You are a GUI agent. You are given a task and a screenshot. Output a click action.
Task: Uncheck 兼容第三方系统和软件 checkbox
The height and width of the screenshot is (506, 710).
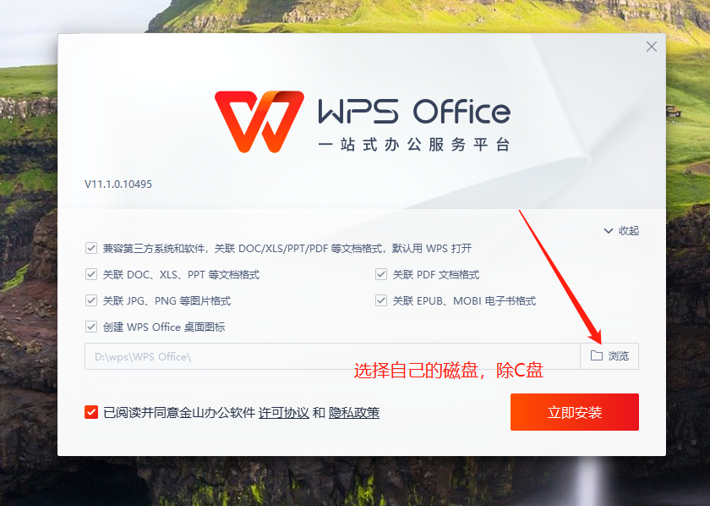tap(91, 248)
